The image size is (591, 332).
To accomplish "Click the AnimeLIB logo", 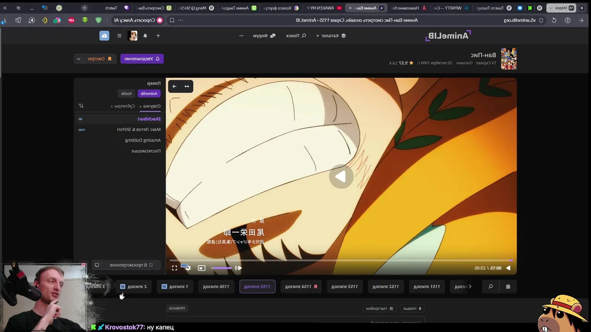I will [x=447, y=36].
